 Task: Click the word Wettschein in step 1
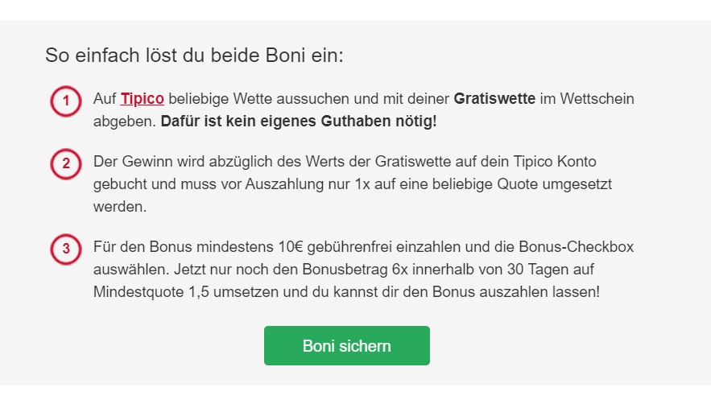[597, 99]
